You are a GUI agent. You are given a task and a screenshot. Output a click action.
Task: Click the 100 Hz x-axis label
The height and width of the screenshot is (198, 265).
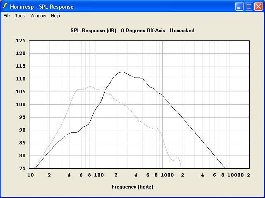[99, 175]
